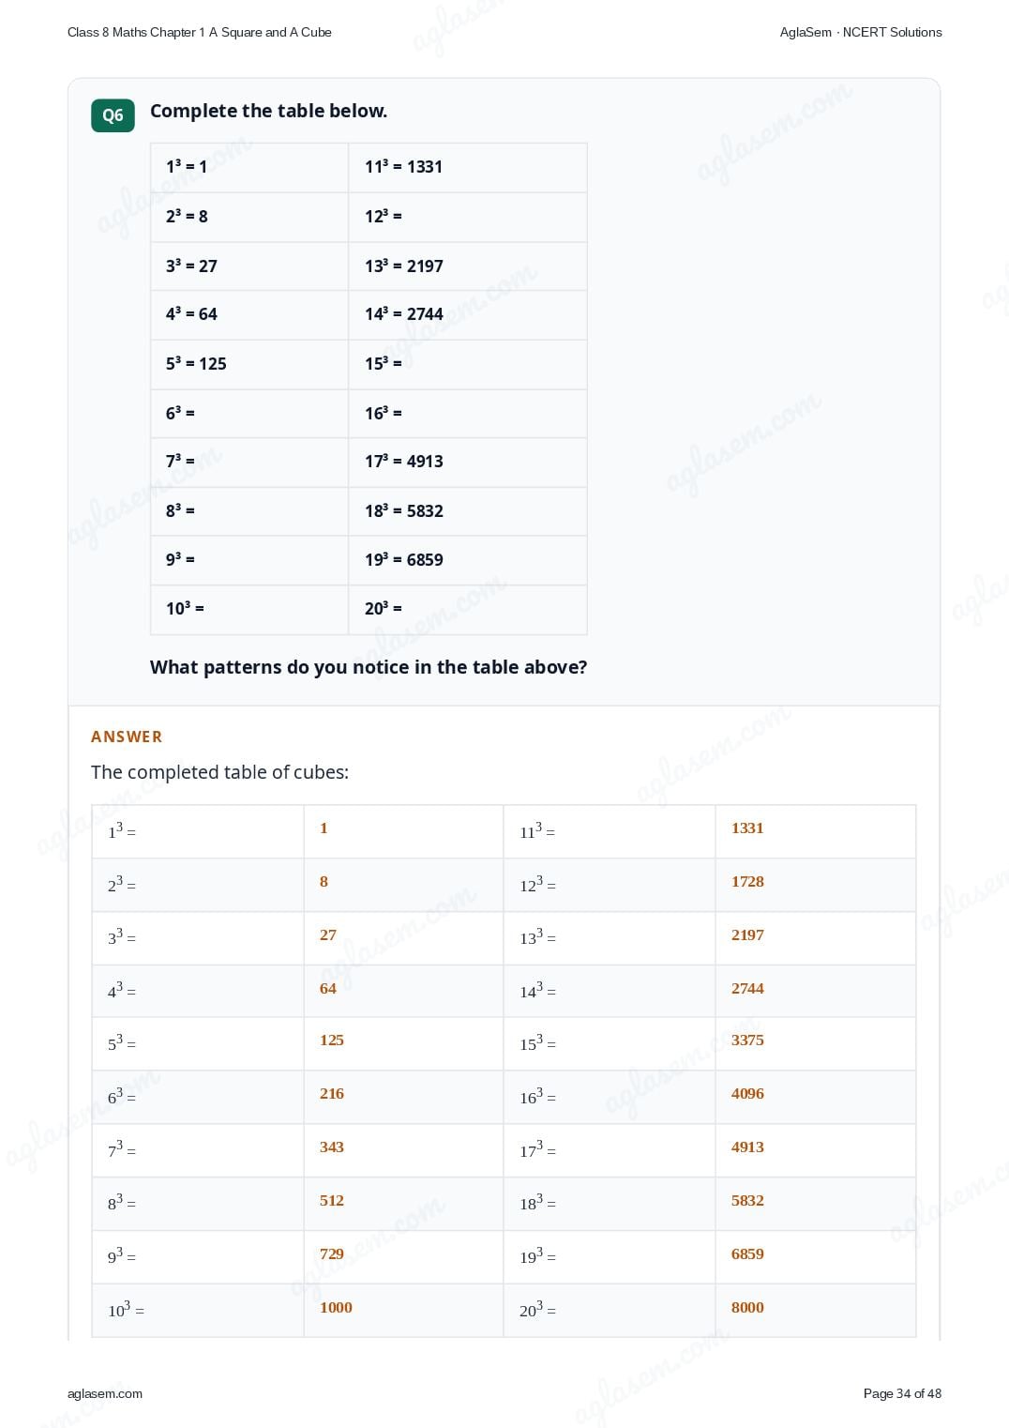Viewport: 1009px width, 1428px height.
Task: Click the 'Complete the table below' heading
Action: pyautogui.click(x=268, y=111)
